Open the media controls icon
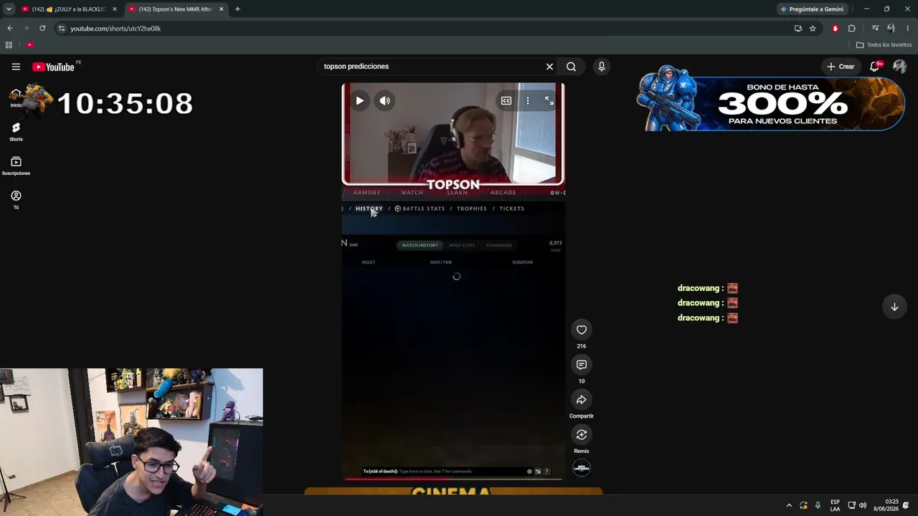This screenshot has width=918, height=516. click(875, 29)
